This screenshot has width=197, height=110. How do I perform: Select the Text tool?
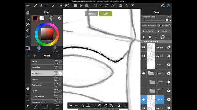coord(132,5)
